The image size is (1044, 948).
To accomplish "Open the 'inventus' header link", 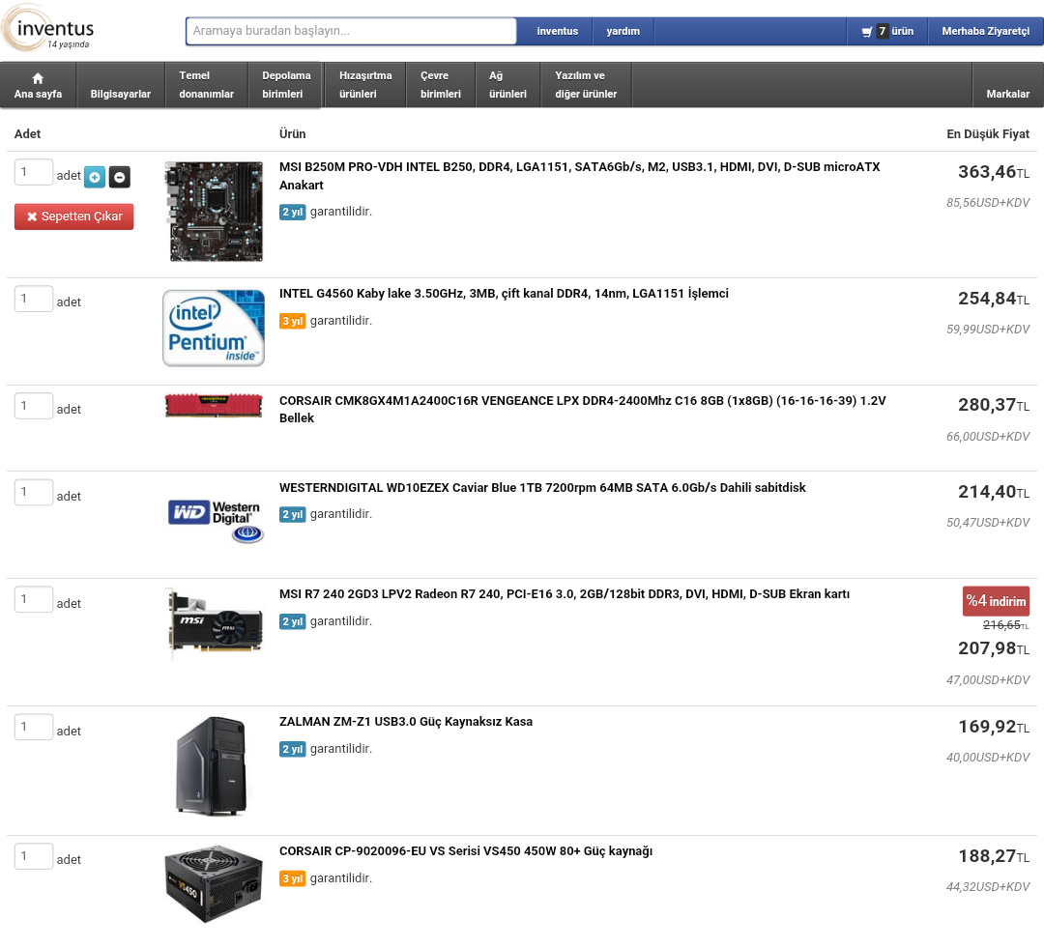I will pyautogui.click(x=558, y=31).
